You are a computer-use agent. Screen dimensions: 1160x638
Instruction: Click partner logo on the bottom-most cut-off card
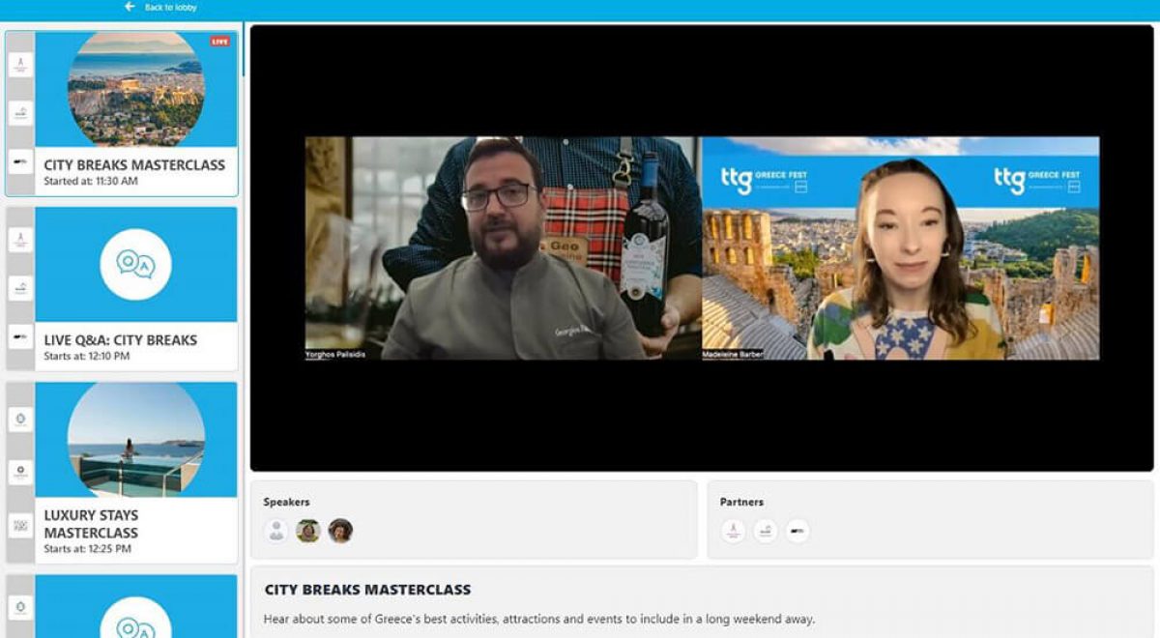tap(20, 608)
